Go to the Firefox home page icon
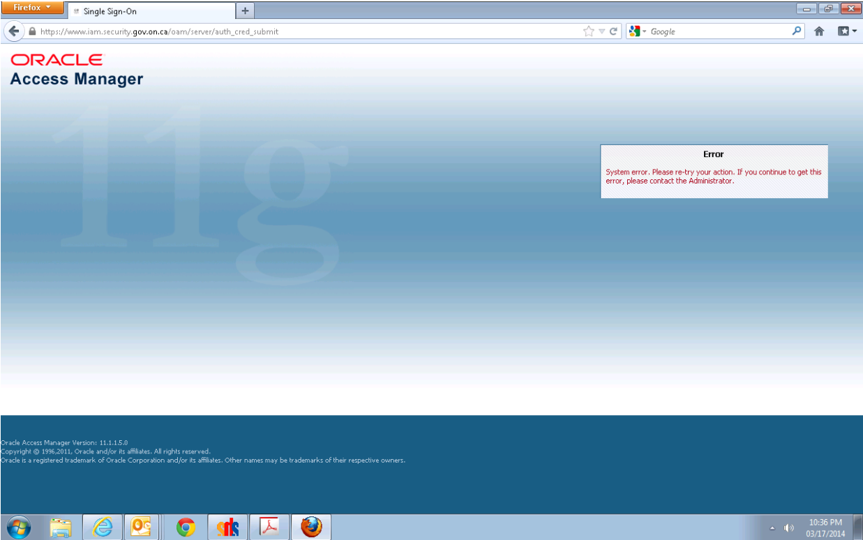 (x=820, y=31)
